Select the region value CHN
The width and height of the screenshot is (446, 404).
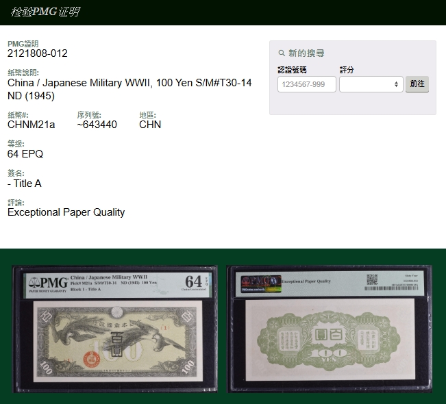coord(150,125)
